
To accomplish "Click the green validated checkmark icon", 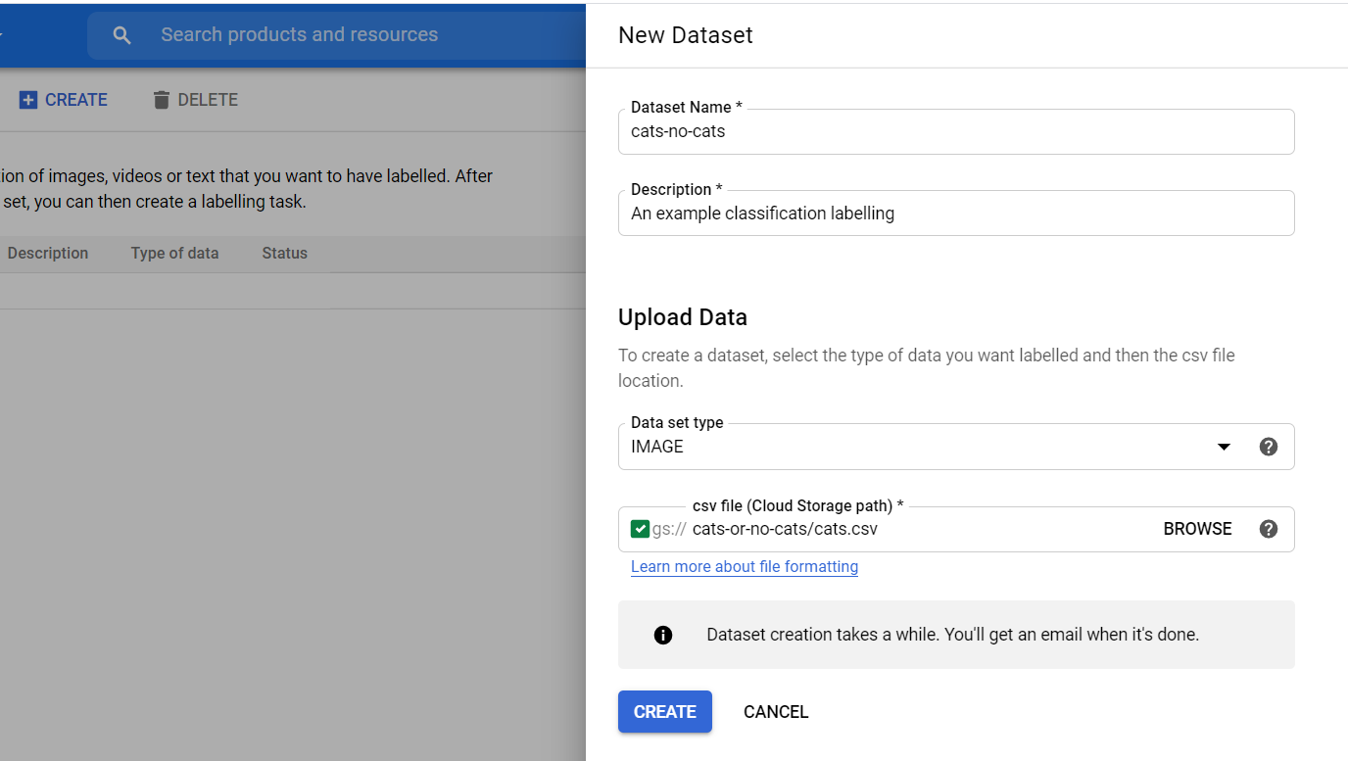I will [x=640, y=529].
